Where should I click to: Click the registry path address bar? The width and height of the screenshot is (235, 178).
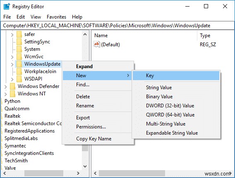click(117, 26)
